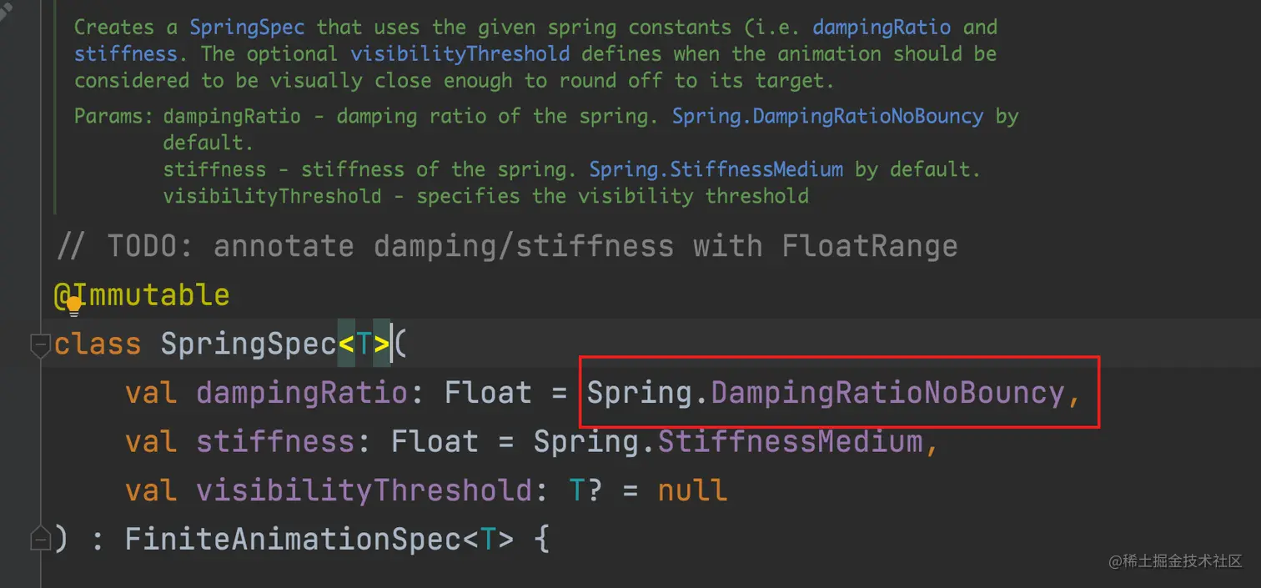Click the TODO comment line
The image size is (1261, 588).
[x=507, y=246]
